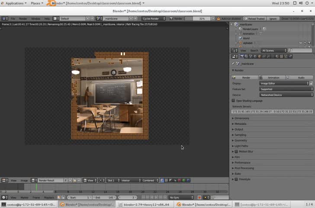Open the Image menu in image editor
The height and width of the screenshot is (208, 315).
click(24, 181)
